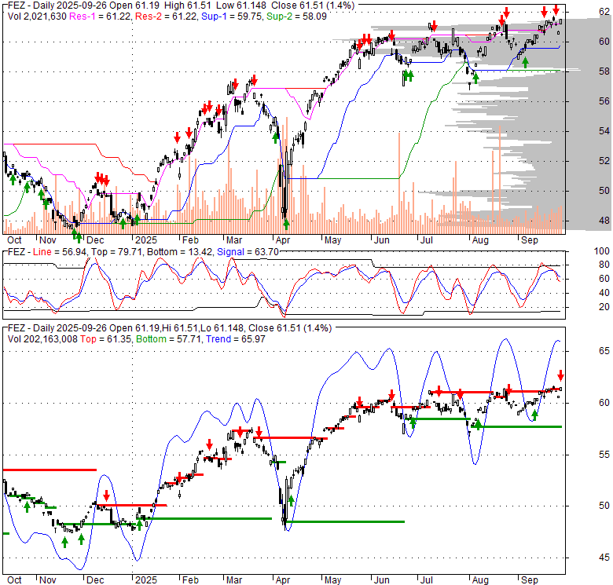Click the Aug label on bottom chart axis
Viewport: 613px width, 585px height.
pos(480,580)
